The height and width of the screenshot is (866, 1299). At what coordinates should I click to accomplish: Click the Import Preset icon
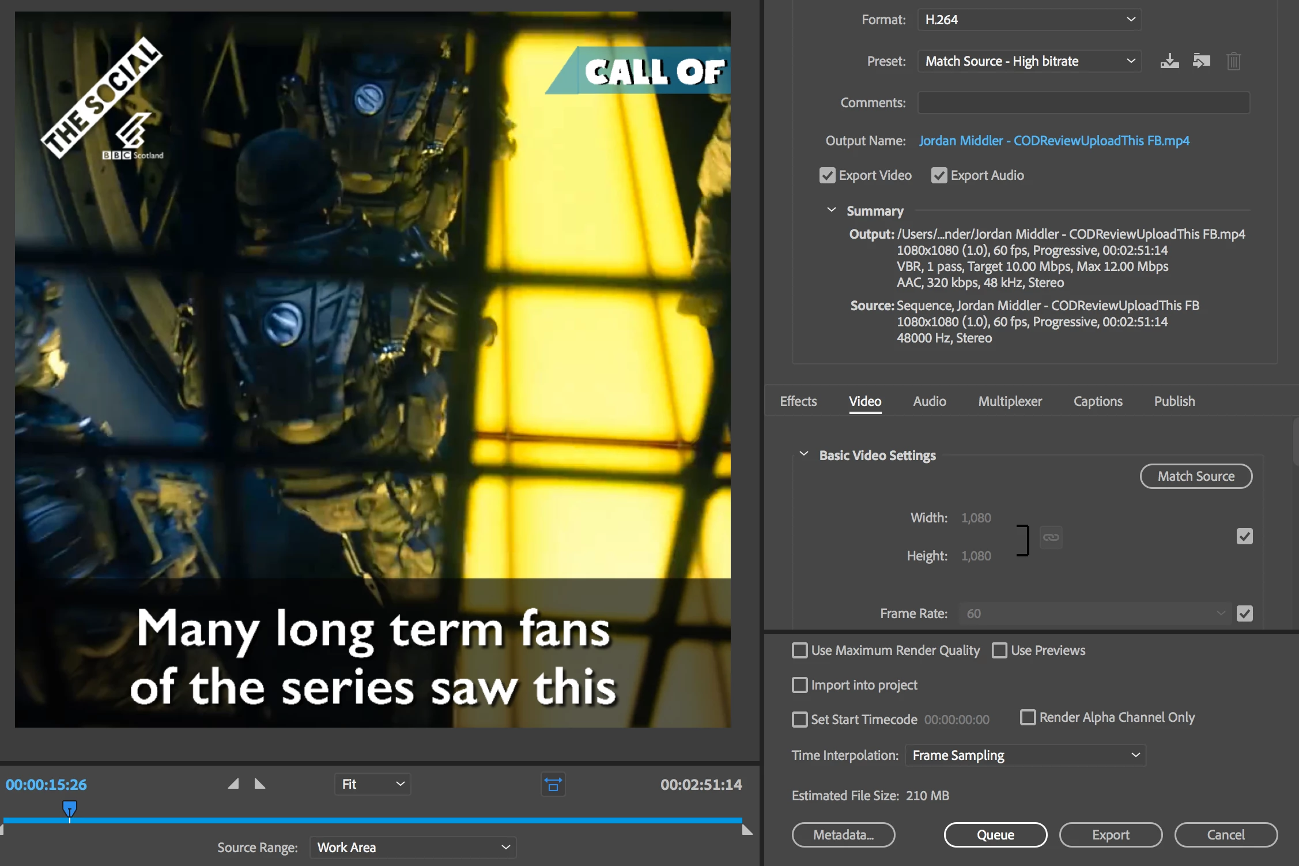point(1201,61)
